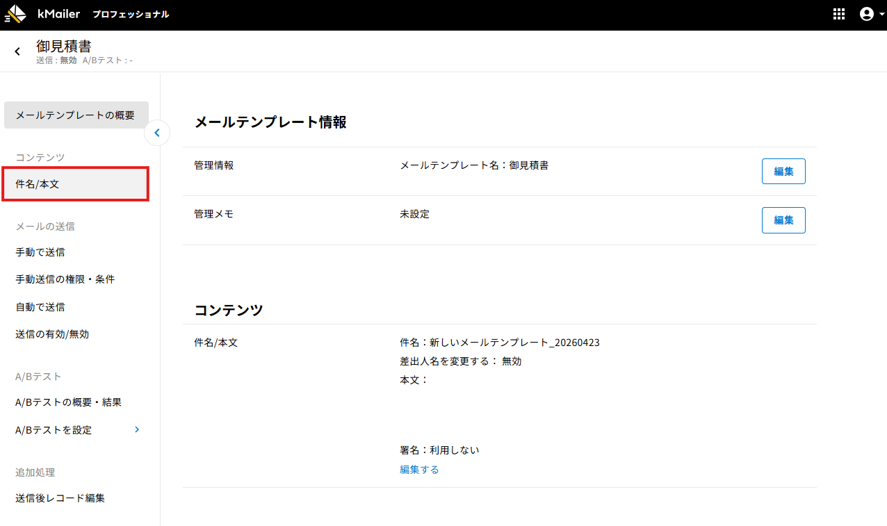Click the 御見積書 template title
Viewport: 887px width, 526px height.
coord(64,46)
